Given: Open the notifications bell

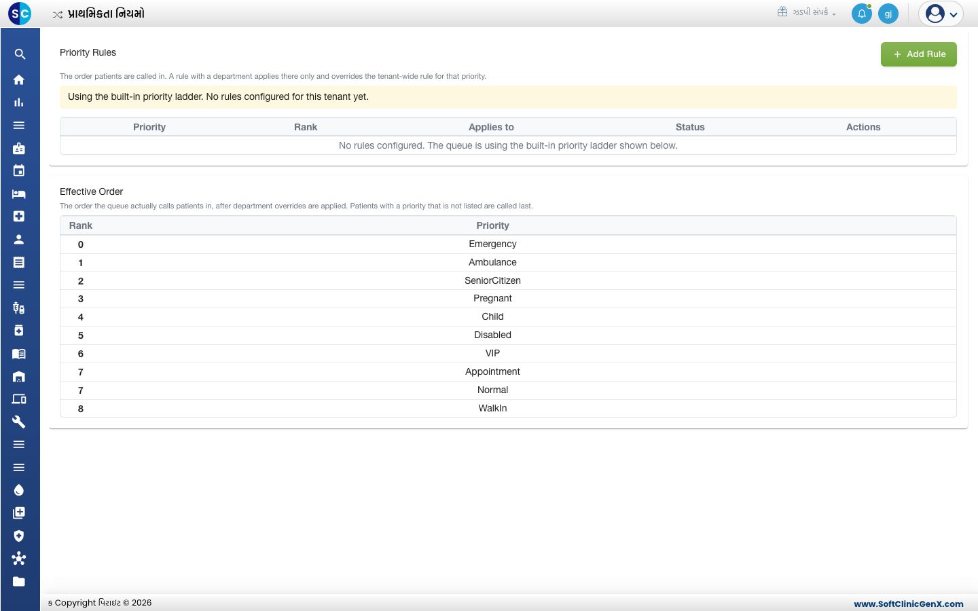Looking at the screenshot, I should pyautogui.click(x=862, y=14).
